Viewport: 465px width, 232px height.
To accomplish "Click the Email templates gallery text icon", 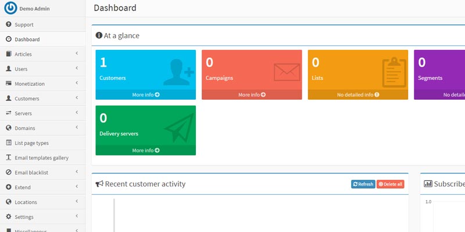I will click(9, 158).
